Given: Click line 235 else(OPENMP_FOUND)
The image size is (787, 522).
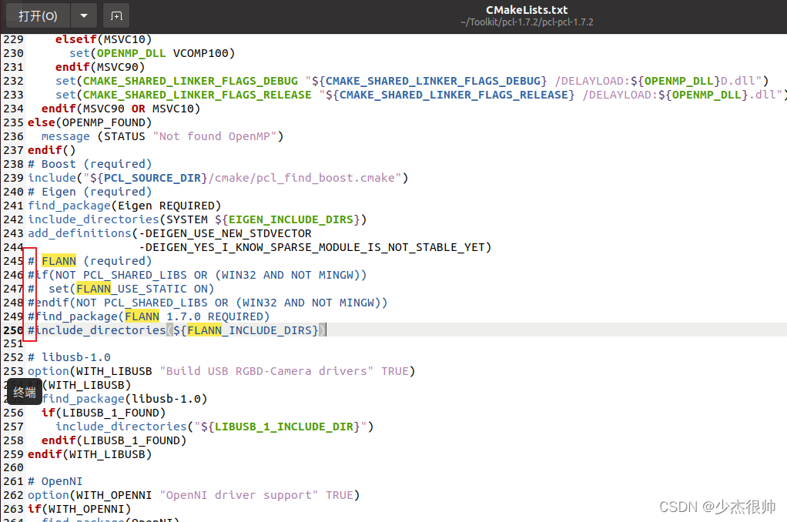Looking at the screenshot, I should point(90,122).
